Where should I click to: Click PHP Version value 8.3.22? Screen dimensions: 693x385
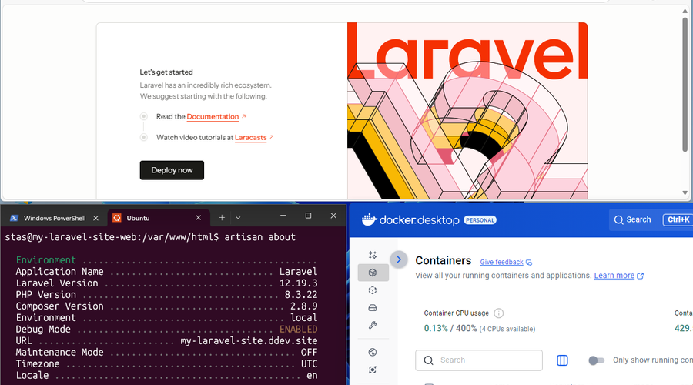(x=301, y=295)
